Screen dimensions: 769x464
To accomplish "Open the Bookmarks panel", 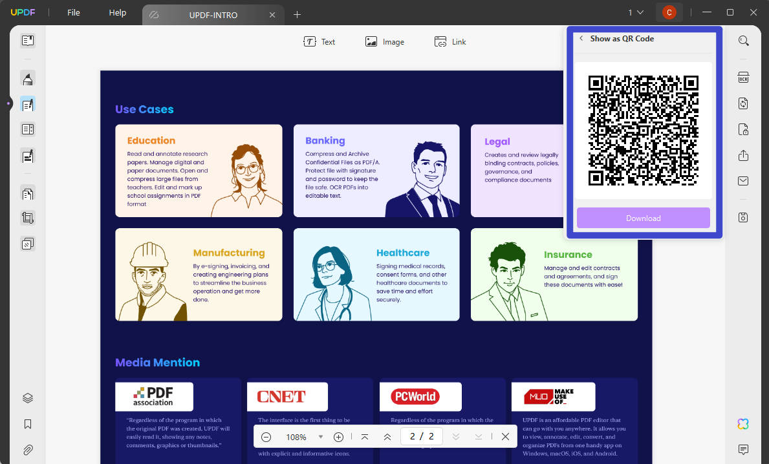I will coord(27,423).
